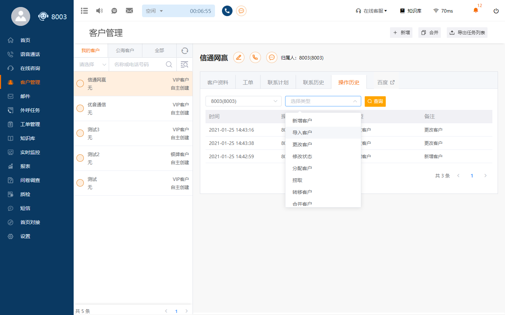505x315 pixels.
Task: Open 联系计划 tab
Action: pyautogui.click(x=278, y=82)
